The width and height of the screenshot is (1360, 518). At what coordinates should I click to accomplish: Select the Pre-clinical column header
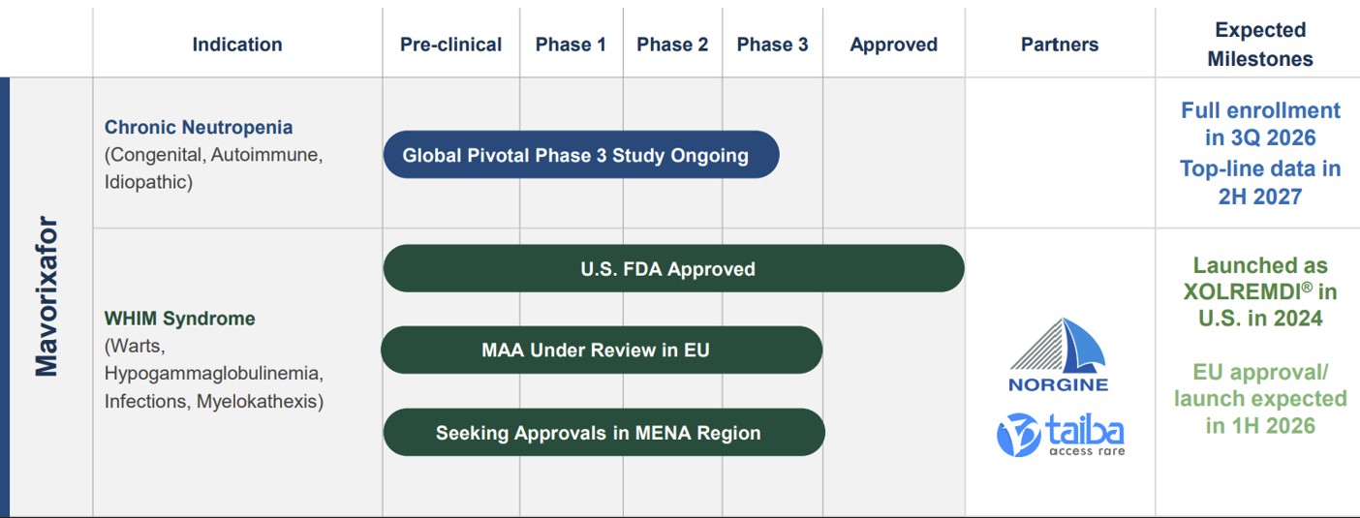[450, 45]
